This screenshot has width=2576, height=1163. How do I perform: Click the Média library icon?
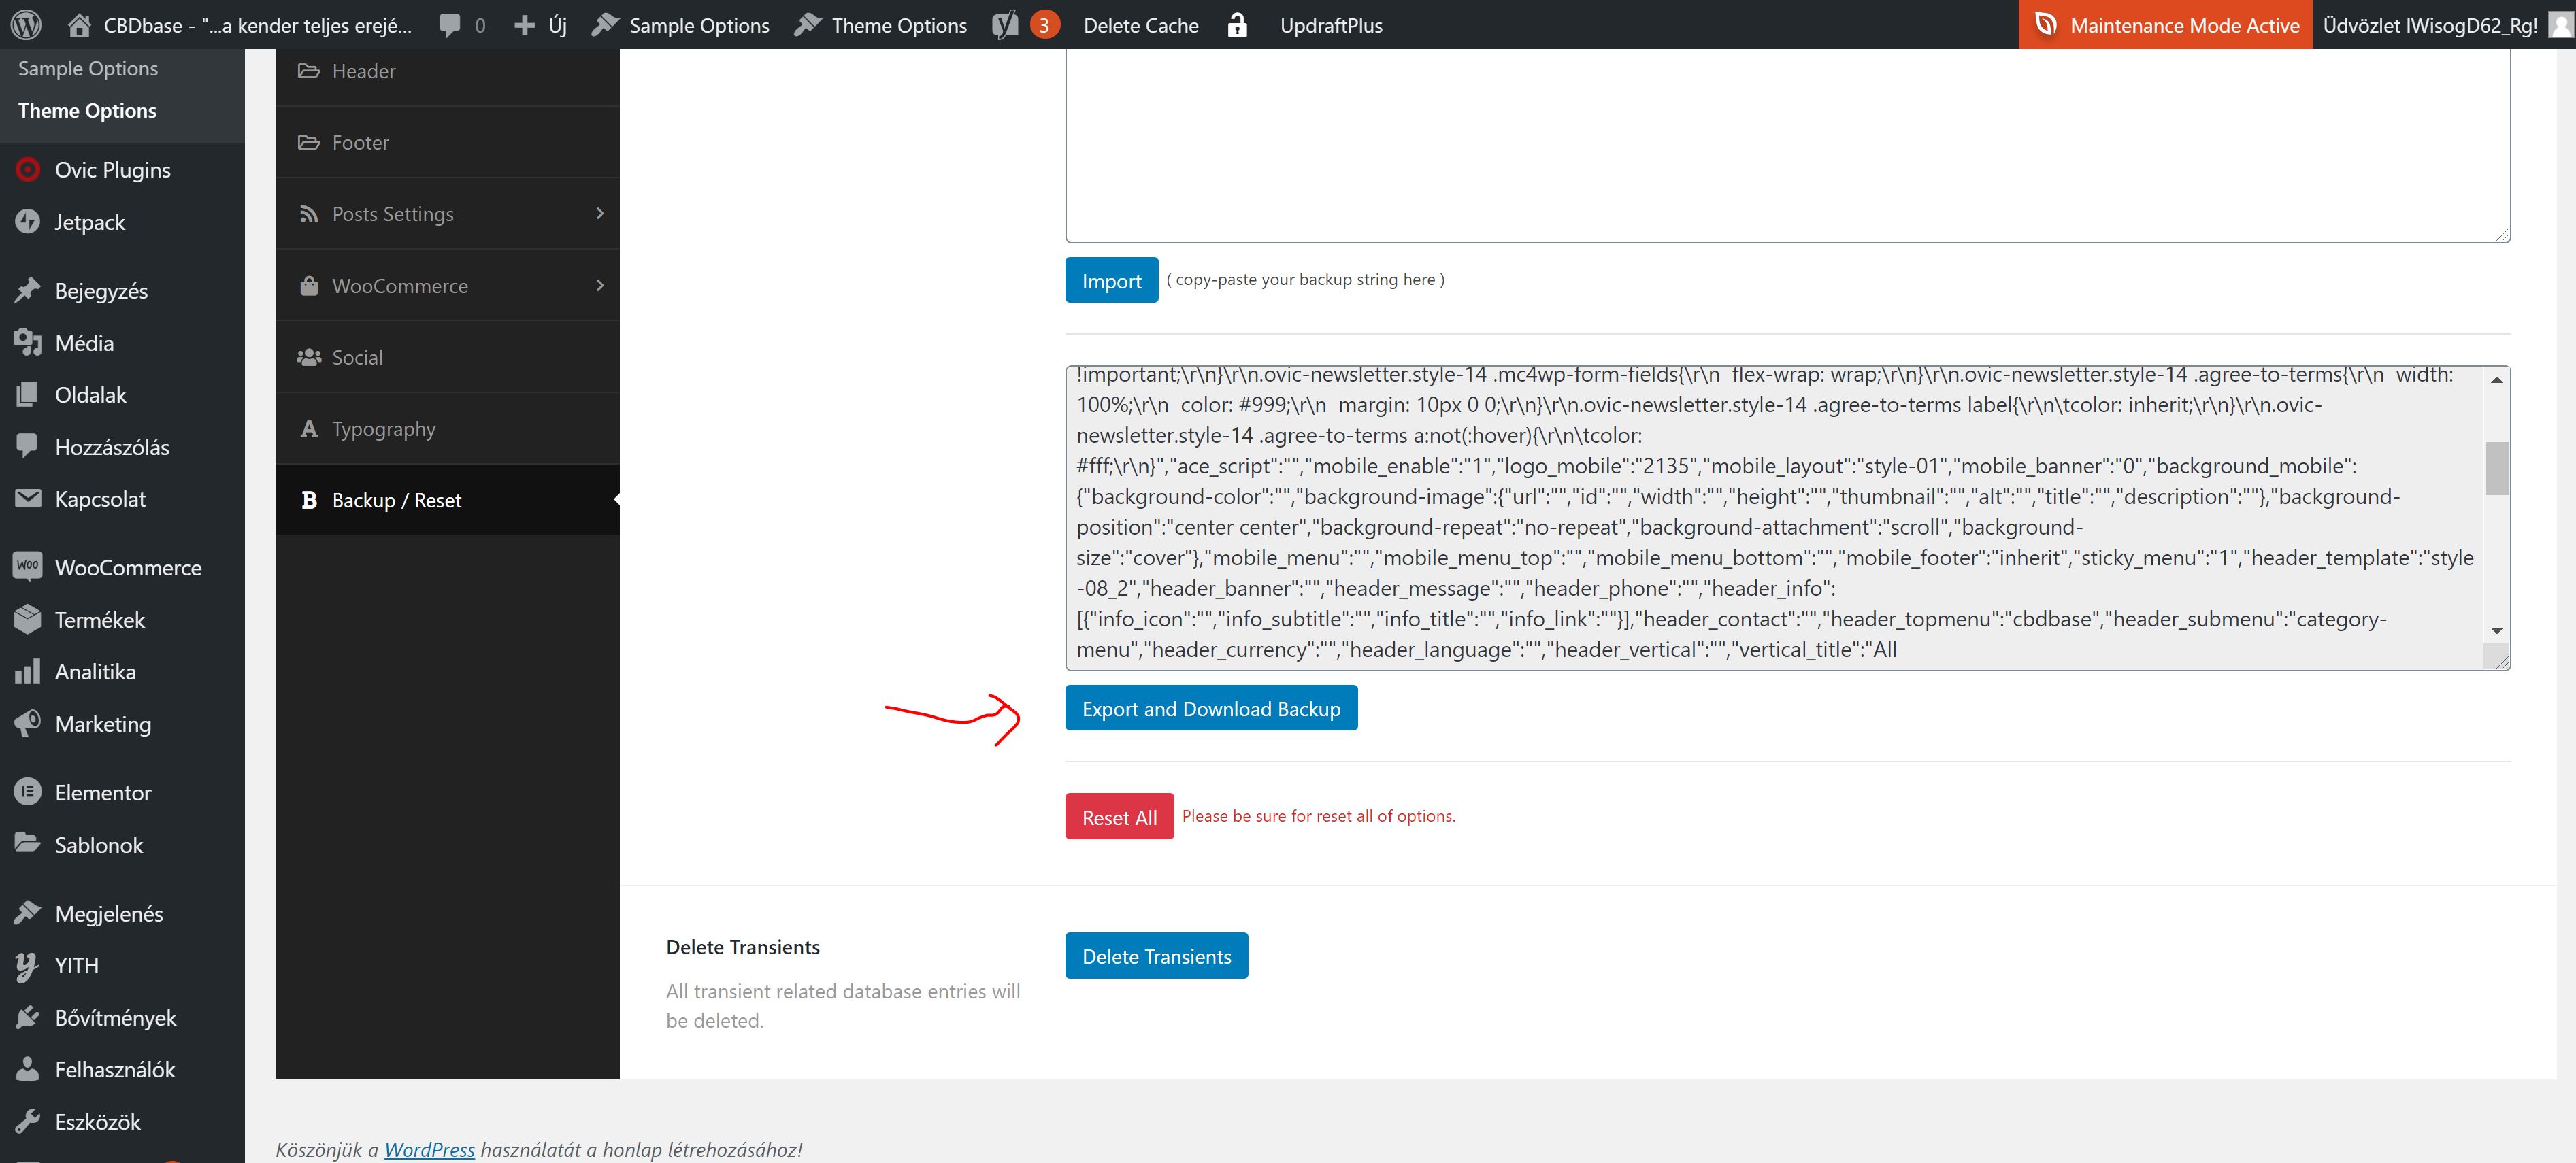click(28, 342)
